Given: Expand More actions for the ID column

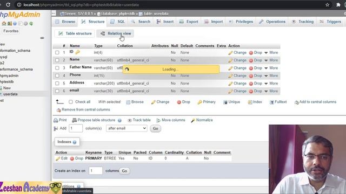Looking at the screenshot, I should 271,53.
